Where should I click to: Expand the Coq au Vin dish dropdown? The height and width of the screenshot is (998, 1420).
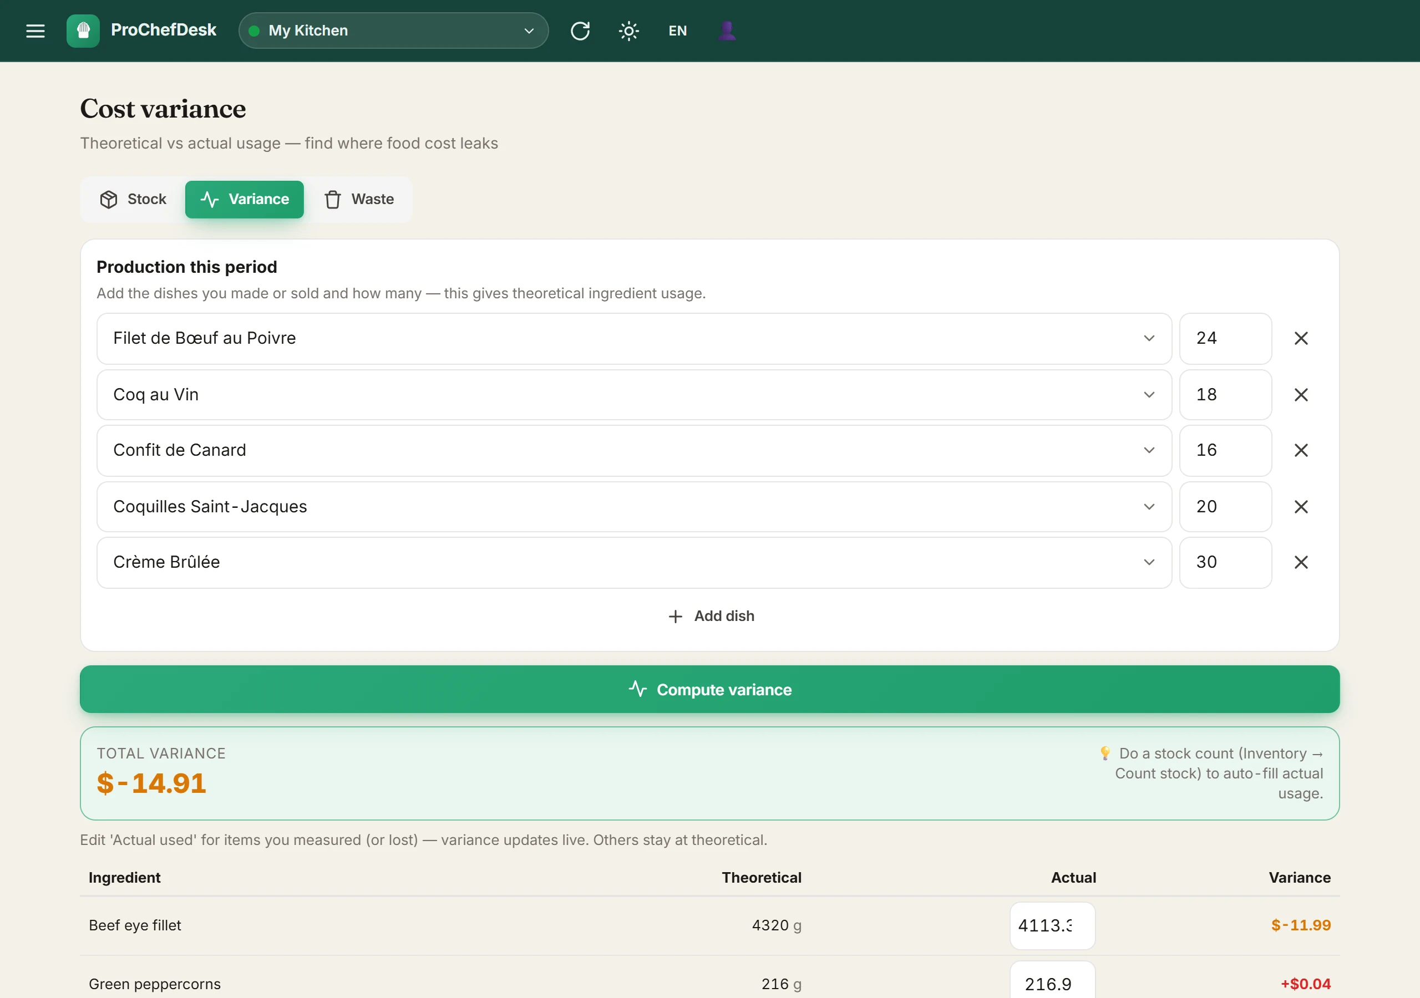coord(634,395)
